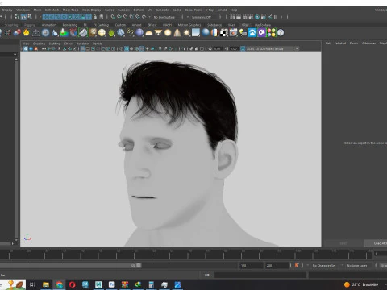Image resolution: width=387 pixels, height=290 pixels.
Task: Click the green-outlined feather shelf icon
Action: coord(83,33)
